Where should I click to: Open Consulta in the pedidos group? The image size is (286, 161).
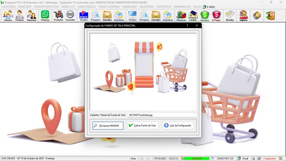[156, 16]
